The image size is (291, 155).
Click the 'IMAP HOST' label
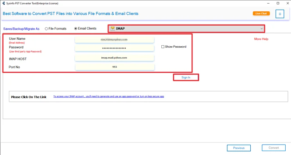pos(17,59)
